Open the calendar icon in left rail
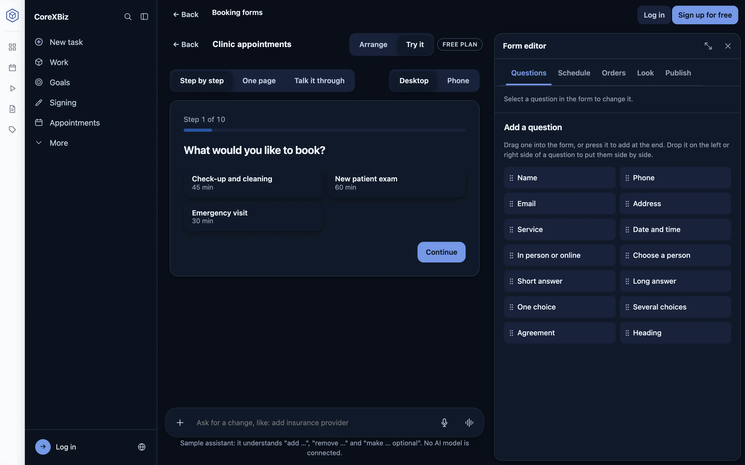Viewport: 745px width, 465px height. tap(12, 68)
